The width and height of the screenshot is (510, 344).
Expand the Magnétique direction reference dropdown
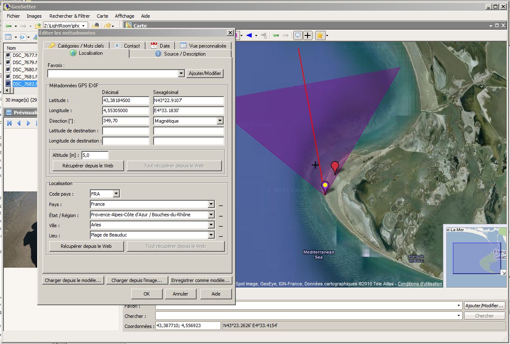coord(220,121)
